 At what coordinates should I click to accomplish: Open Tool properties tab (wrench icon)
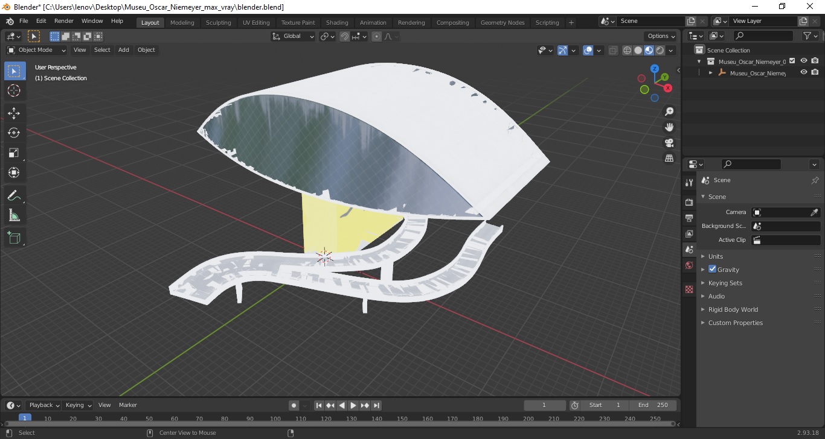click(x=689, y=183)
